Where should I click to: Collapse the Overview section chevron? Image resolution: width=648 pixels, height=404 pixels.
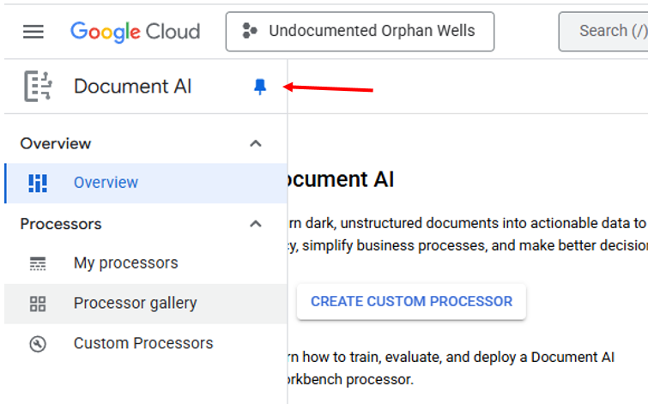(x=255, y=143)
